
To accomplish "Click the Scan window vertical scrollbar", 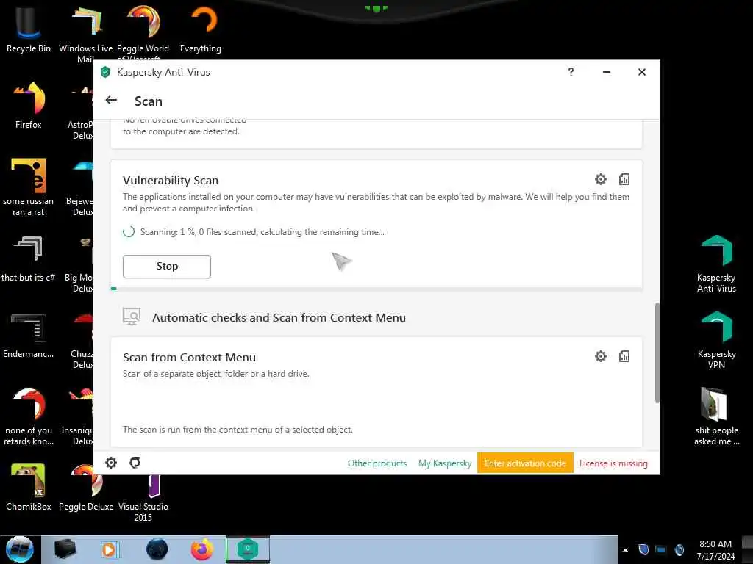I will [x=657, y=352].
